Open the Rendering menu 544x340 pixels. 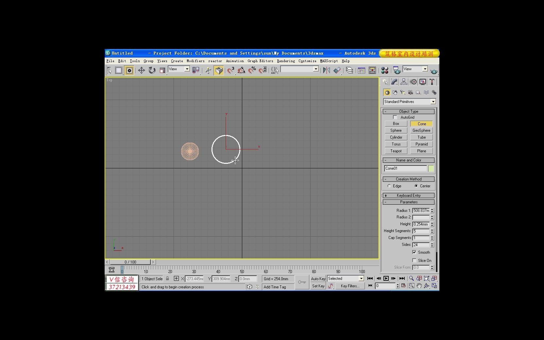coord(285,61)
